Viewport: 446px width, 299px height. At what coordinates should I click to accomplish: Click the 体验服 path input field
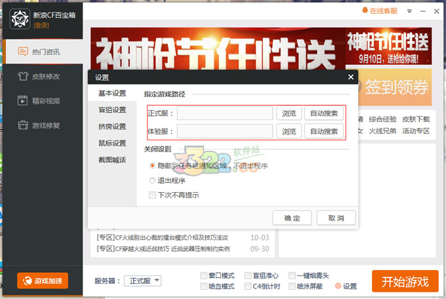point(224,131)
